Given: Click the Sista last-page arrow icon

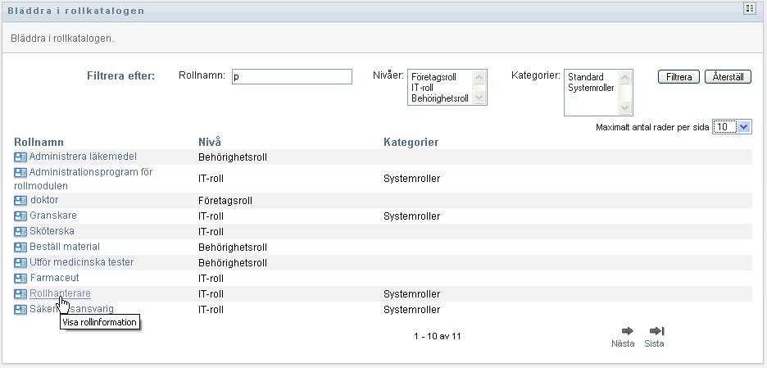Looking at the screenshot, I should click(655, 330).
